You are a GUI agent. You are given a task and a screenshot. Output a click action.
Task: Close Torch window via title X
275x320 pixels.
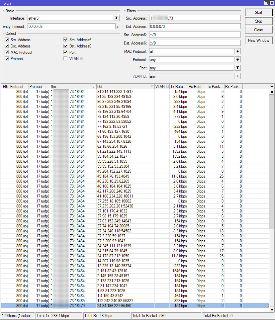click(x=272, y=3)
